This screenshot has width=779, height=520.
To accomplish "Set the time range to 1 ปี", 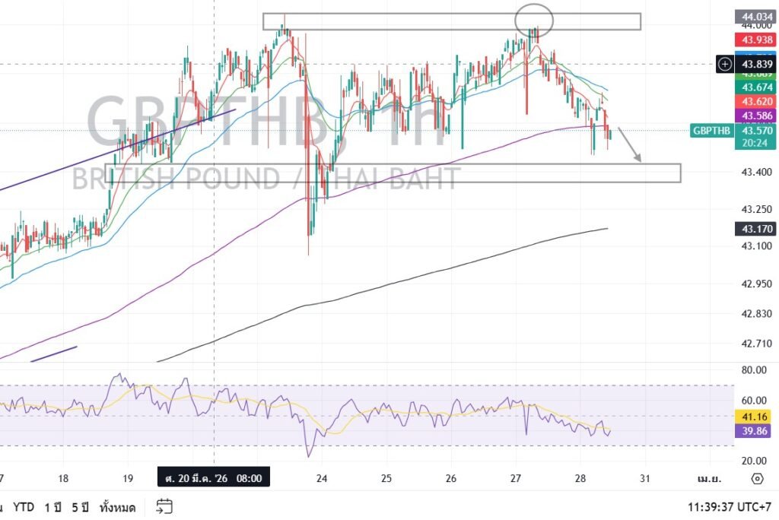I will (53, 507).
